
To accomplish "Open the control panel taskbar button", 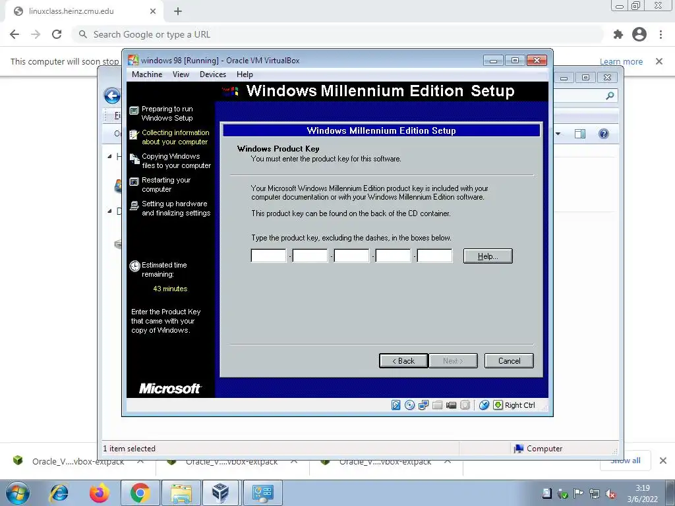I will coord(262,493).
